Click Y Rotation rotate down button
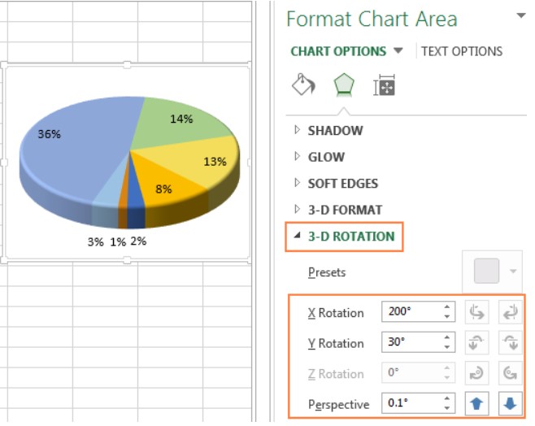The image size is (535, 426). 510,342
